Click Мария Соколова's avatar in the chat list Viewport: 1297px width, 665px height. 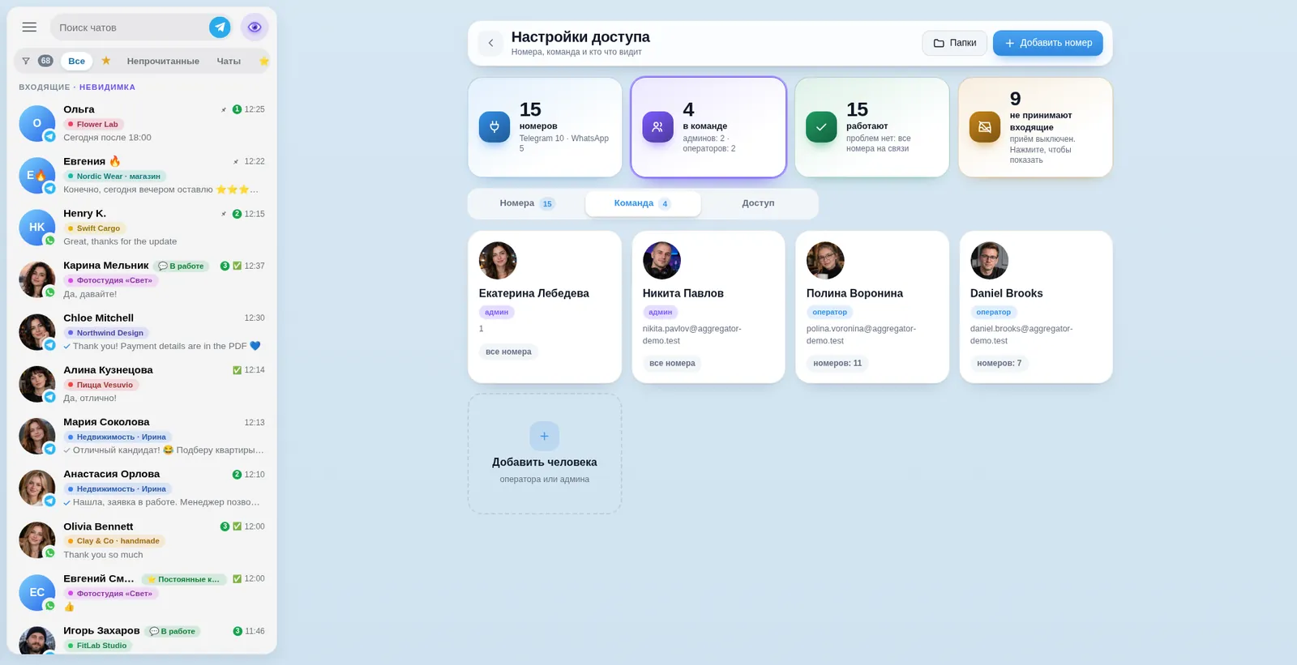36,436
